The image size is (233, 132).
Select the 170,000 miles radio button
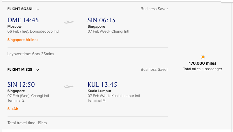coord(203,57)
